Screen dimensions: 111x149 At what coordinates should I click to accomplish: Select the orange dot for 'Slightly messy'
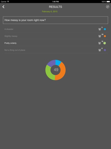click(105, 36)
